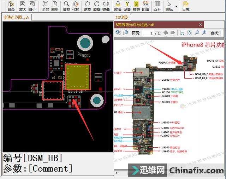Screen dimensions: 226x179
Task: Zoom in the PDF with magnifier plus
Action: pos(204,33)
